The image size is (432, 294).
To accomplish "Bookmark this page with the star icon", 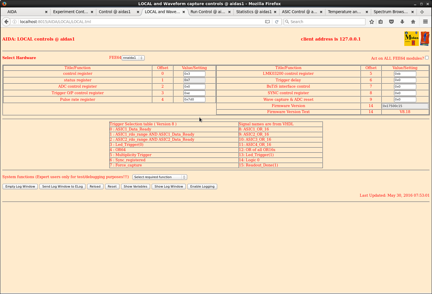I will 371,22.
